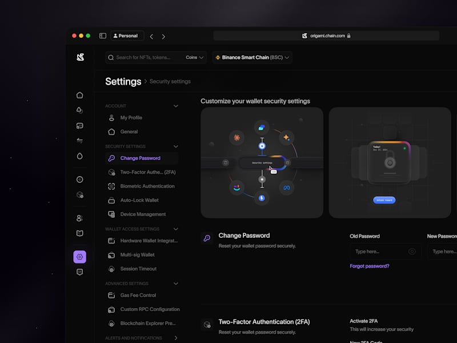457x343 pixels.
Task: Open Gas Fee Control settings
Action: (x=142, y=295)
